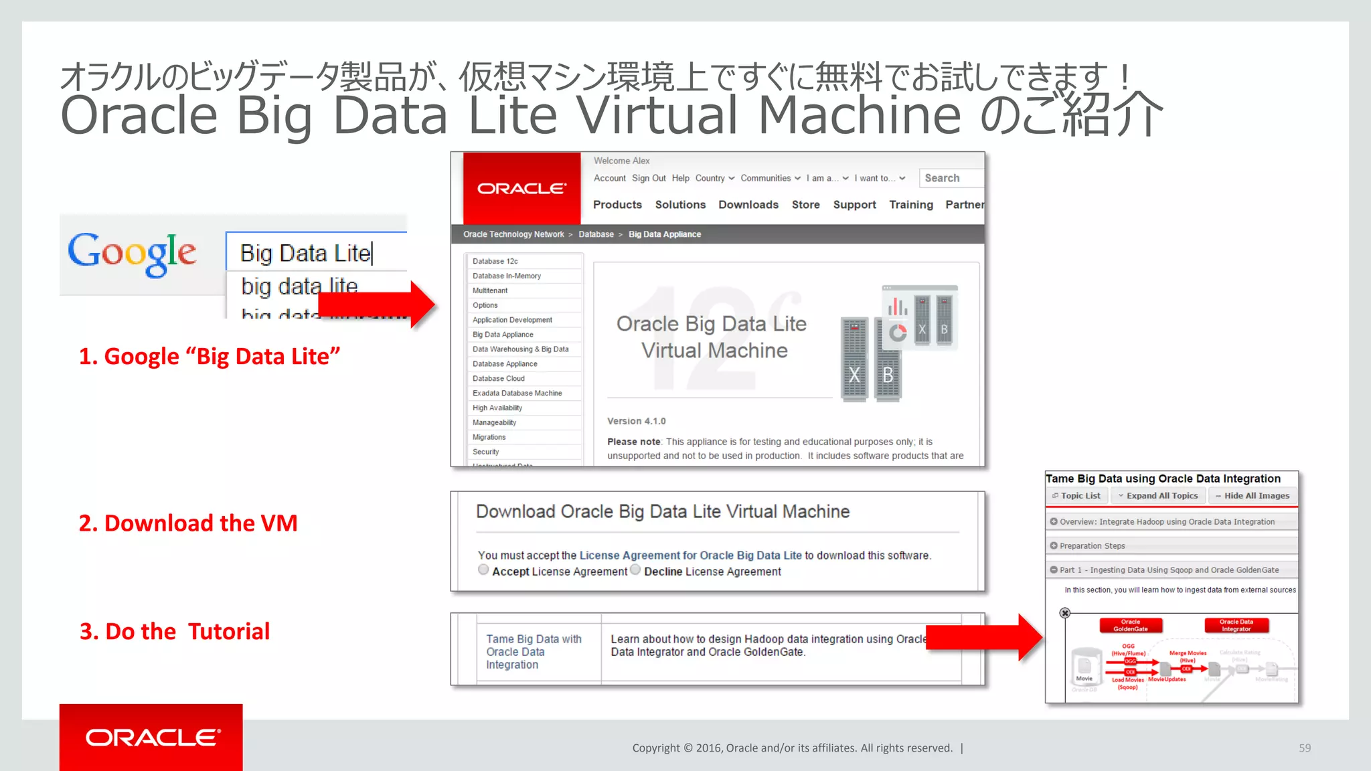Click Oracle Technology Network breadcrumb
The width and height of the screenshot is (1371, 771).
tap(513, 234)
